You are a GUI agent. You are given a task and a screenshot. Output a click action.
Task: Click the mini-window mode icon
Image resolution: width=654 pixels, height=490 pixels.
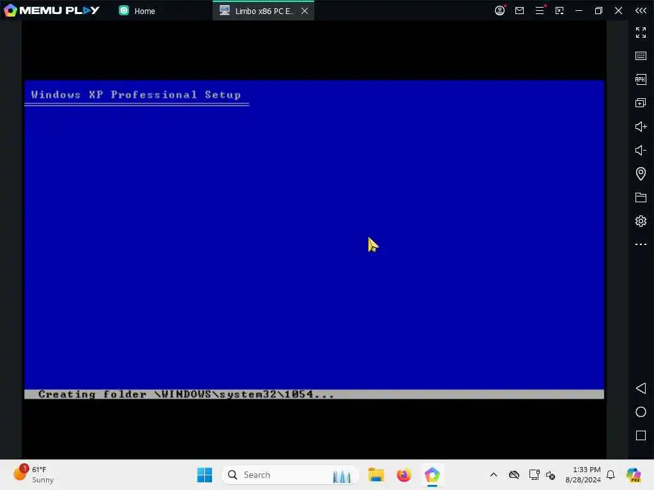click(559, 10)
